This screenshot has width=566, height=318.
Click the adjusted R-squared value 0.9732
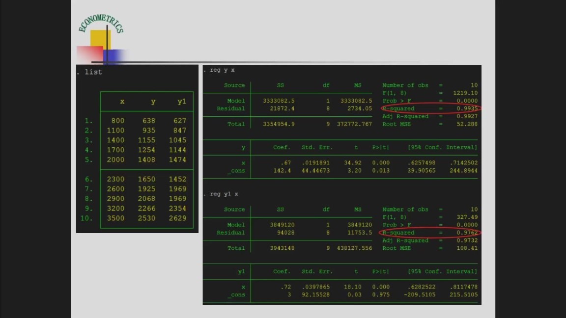click(x=467, y=240)
